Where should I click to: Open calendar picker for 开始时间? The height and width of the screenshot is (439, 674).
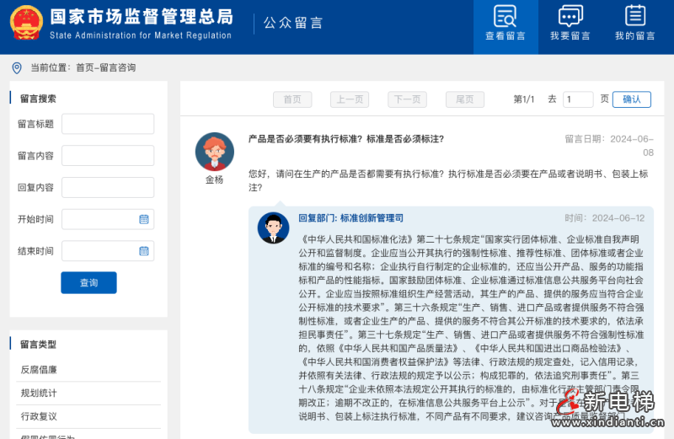click(x=144, y=219)
